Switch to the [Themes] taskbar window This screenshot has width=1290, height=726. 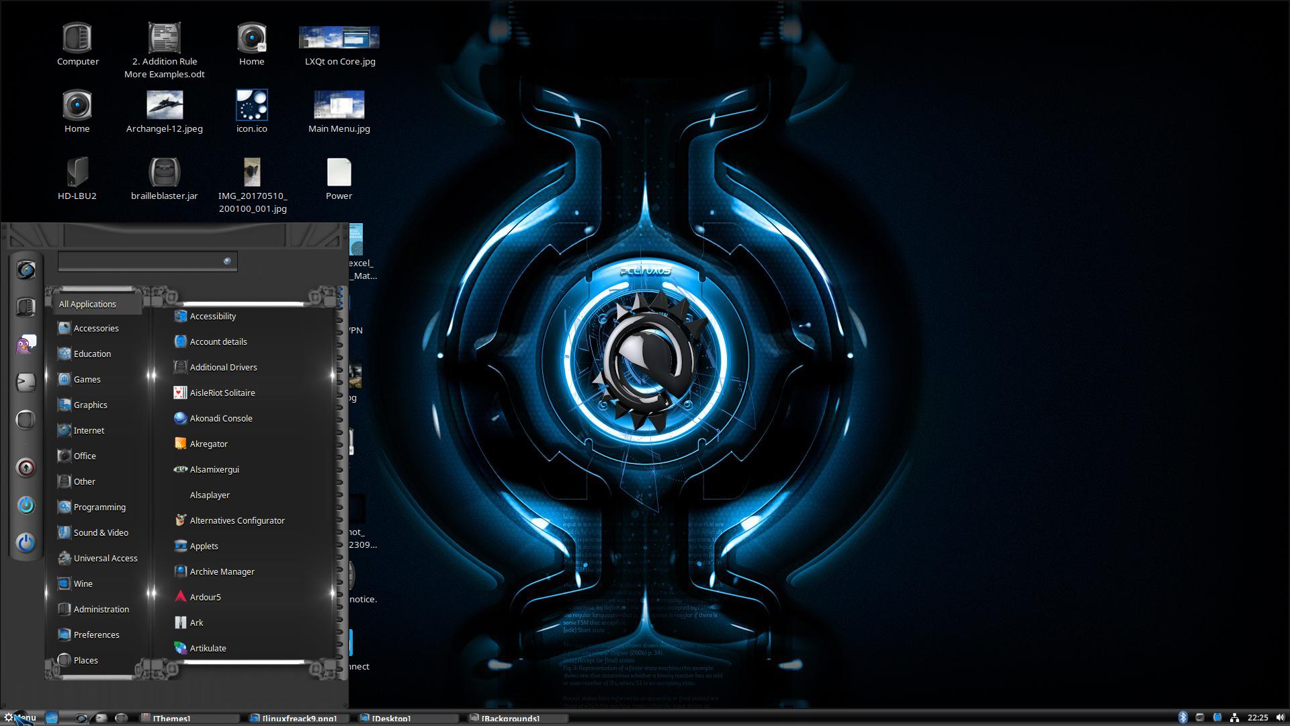coord(171,718)
